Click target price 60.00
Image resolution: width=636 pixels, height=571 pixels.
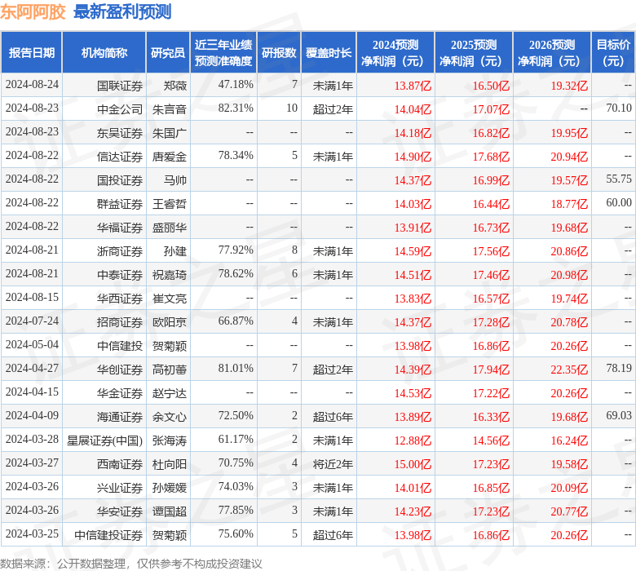[x=619, y=203]
